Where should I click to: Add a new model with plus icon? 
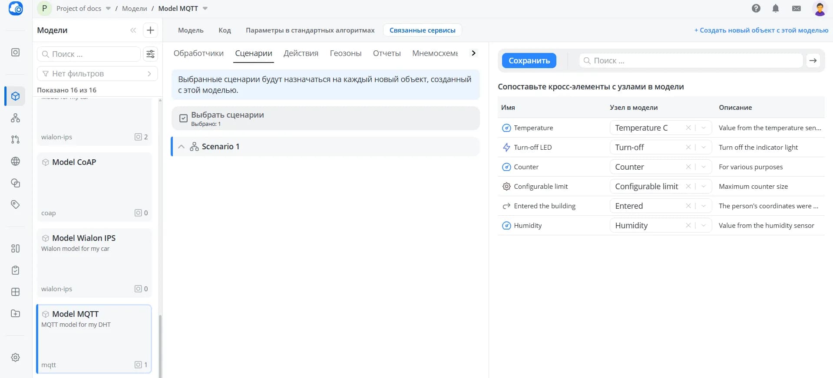click(x=150, y=30)
